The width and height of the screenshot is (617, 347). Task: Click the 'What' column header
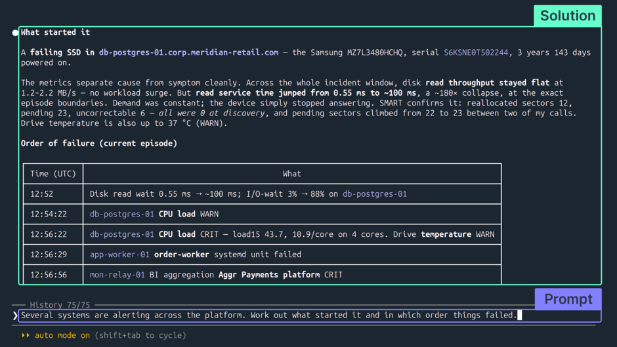pos(292,173)
